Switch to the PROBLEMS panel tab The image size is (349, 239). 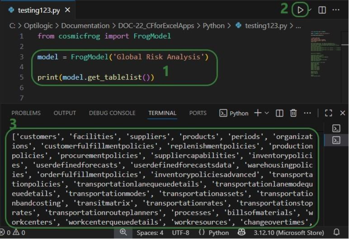(26, 113)
